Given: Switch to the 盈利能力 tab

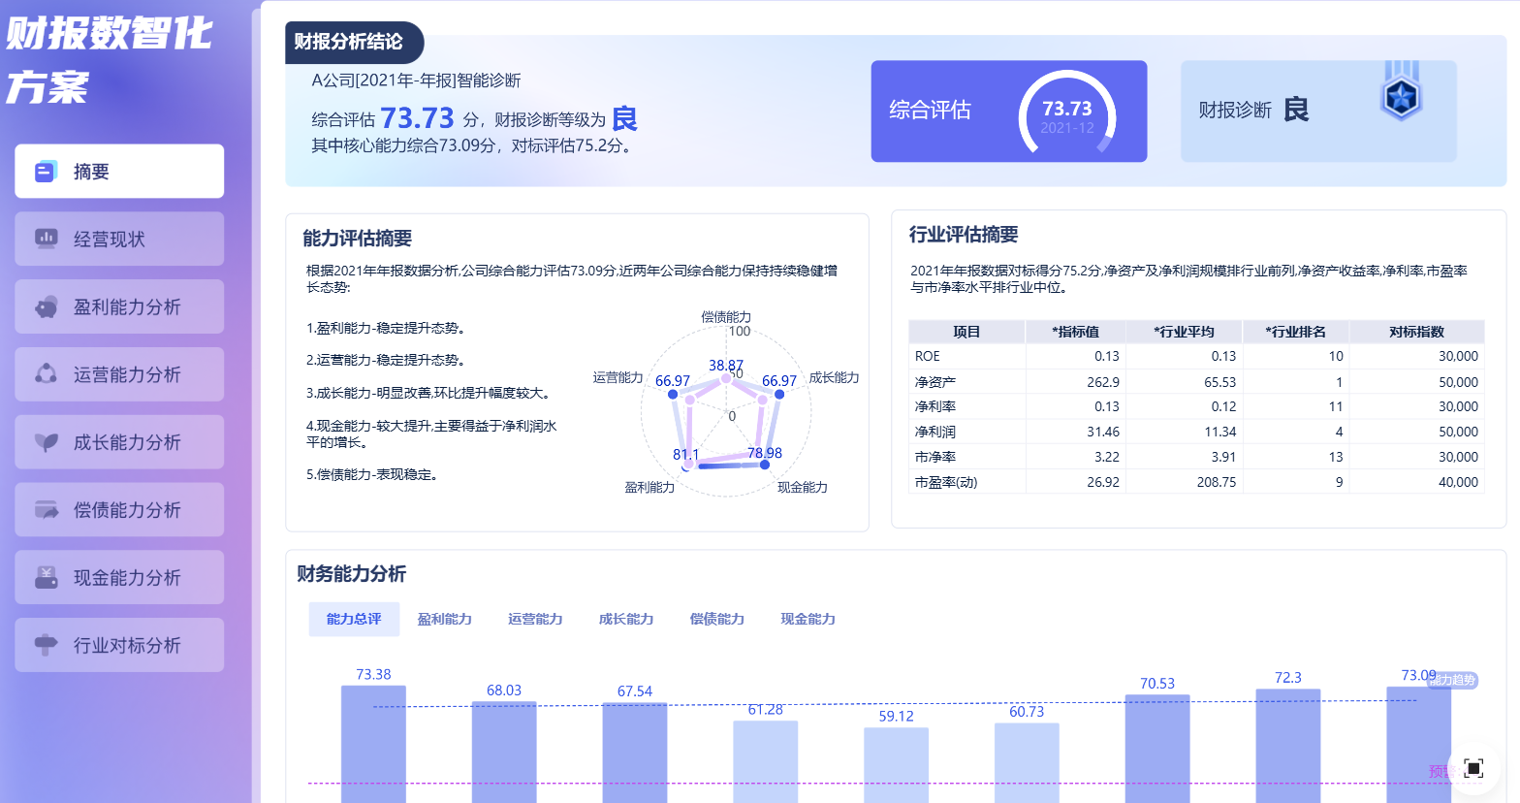Looking at the screenshot, I should (445, 619).
